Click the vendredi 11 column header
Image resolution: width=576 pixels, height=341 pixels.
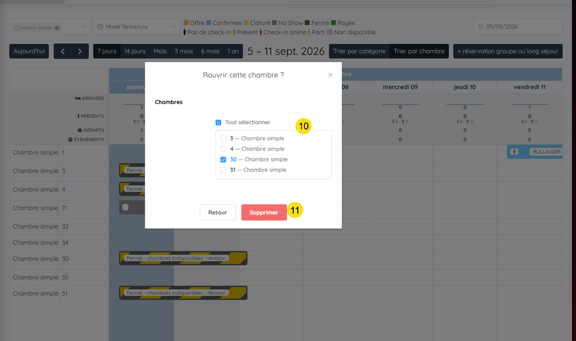[x=529, y=87]
